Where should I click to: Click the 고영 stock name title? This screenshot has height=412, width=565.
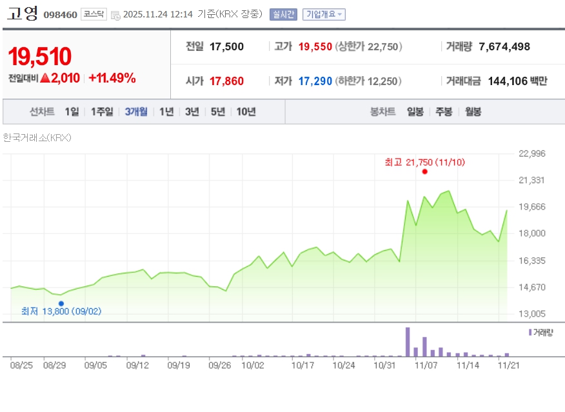coord(23,14)
